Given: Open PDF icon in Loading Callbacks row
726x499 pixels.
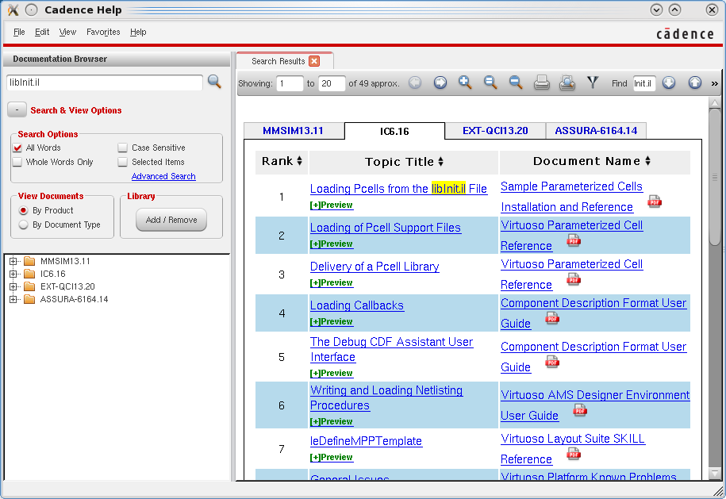Looking at the screenshot, I should coord(552,318).
